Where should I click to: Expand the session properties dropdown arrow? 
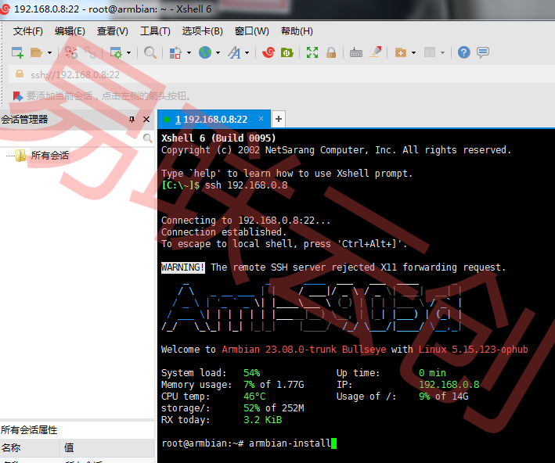point(129,52)
